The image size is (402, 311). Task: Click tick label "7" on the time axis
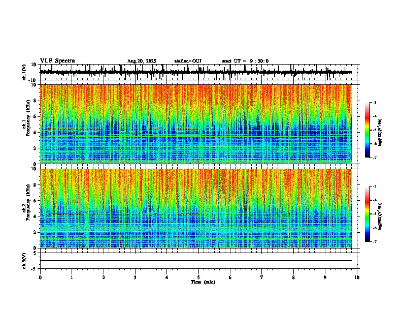(x=262, y=277)
